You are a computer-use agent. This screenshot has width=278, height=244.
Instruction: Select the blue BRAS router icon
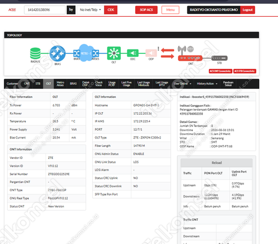click(57, 53)
